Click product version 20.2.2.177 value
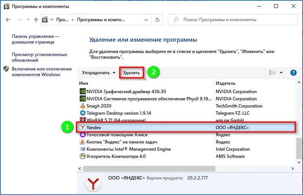303x195 pixels. (197, 178)
